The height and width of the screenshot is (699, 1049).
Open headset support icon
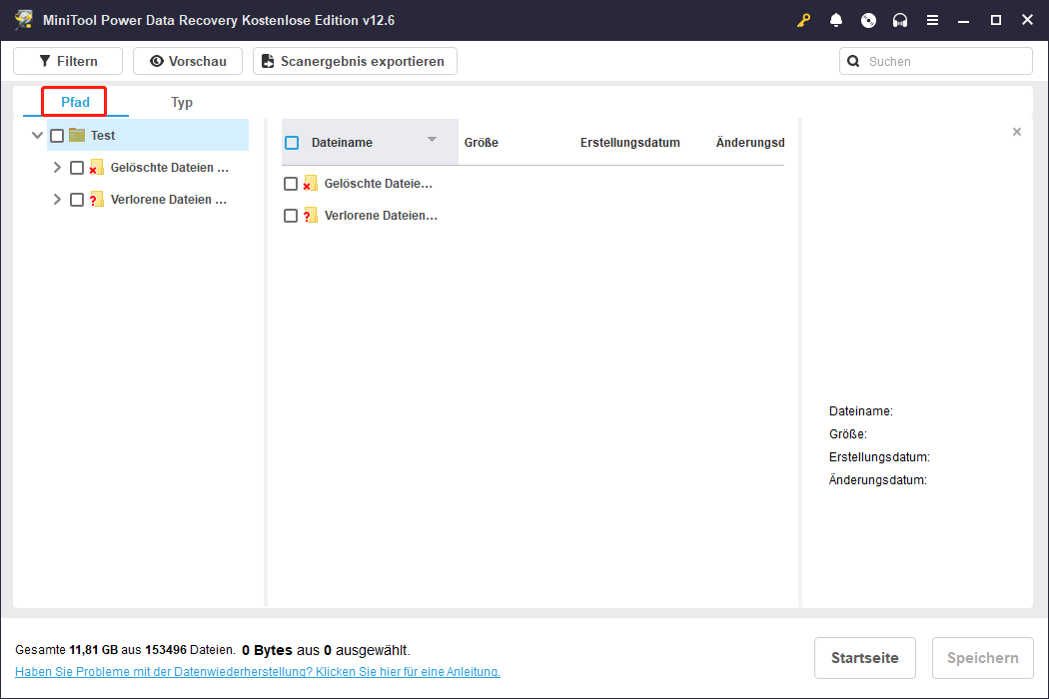click(x=900, y=20)
